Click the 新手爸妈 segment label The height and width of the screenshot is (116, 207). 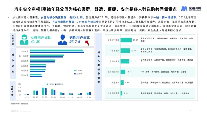pos(115,51)
